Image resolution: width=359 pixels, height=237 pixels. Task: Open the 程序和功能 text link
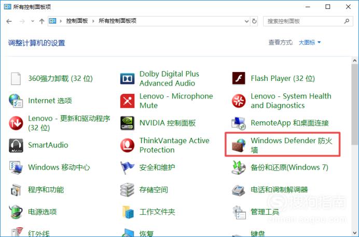(x=46, y=190)
